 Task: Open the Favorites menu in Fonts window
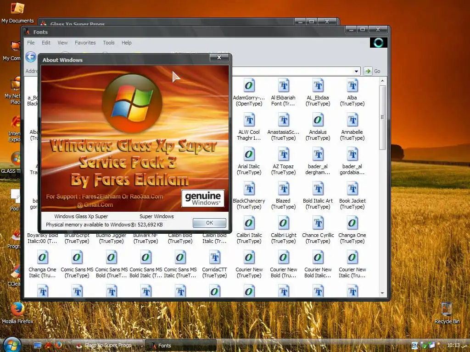(x=85, y=43)
